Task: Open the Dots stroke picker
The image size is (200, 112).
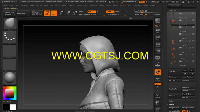Action: (10, 38)
